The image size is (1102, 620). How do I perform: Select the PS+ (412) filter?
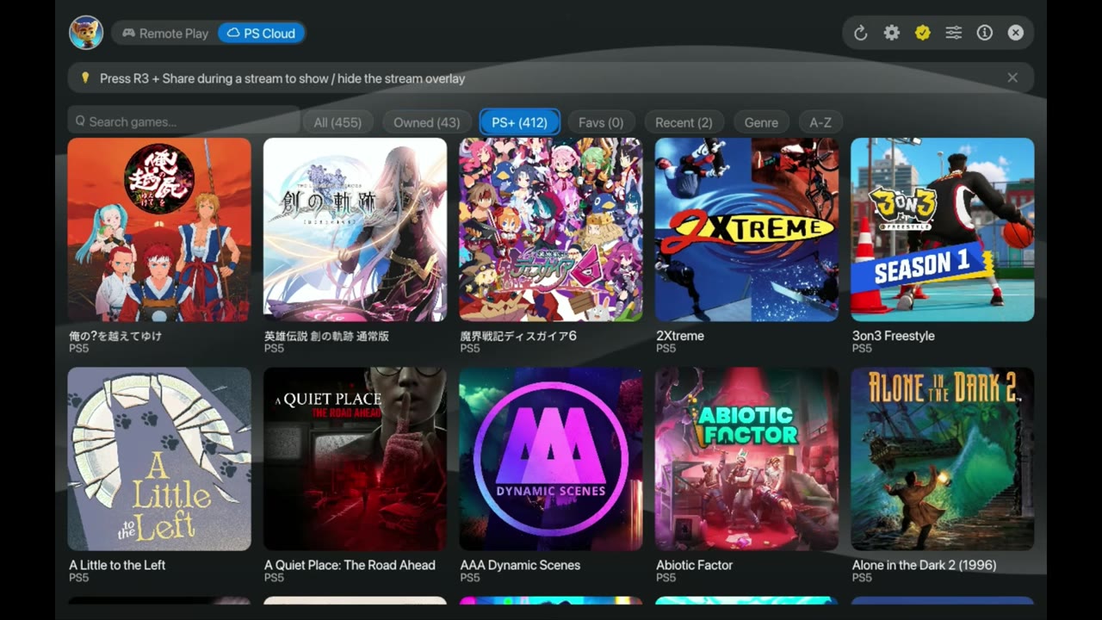pyautogui.click(x=519, y=122)
